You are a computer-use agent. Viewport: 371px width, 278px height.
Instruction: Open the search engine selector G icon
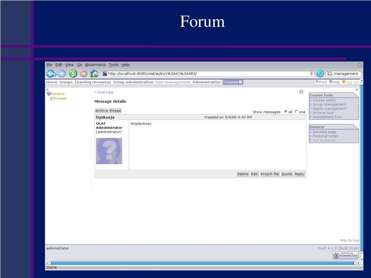point(330,74)
